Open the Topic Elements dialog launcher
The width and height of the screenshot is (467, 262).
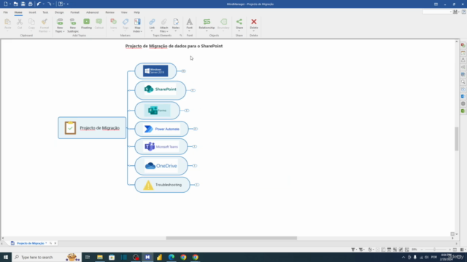tap(180, 36)
